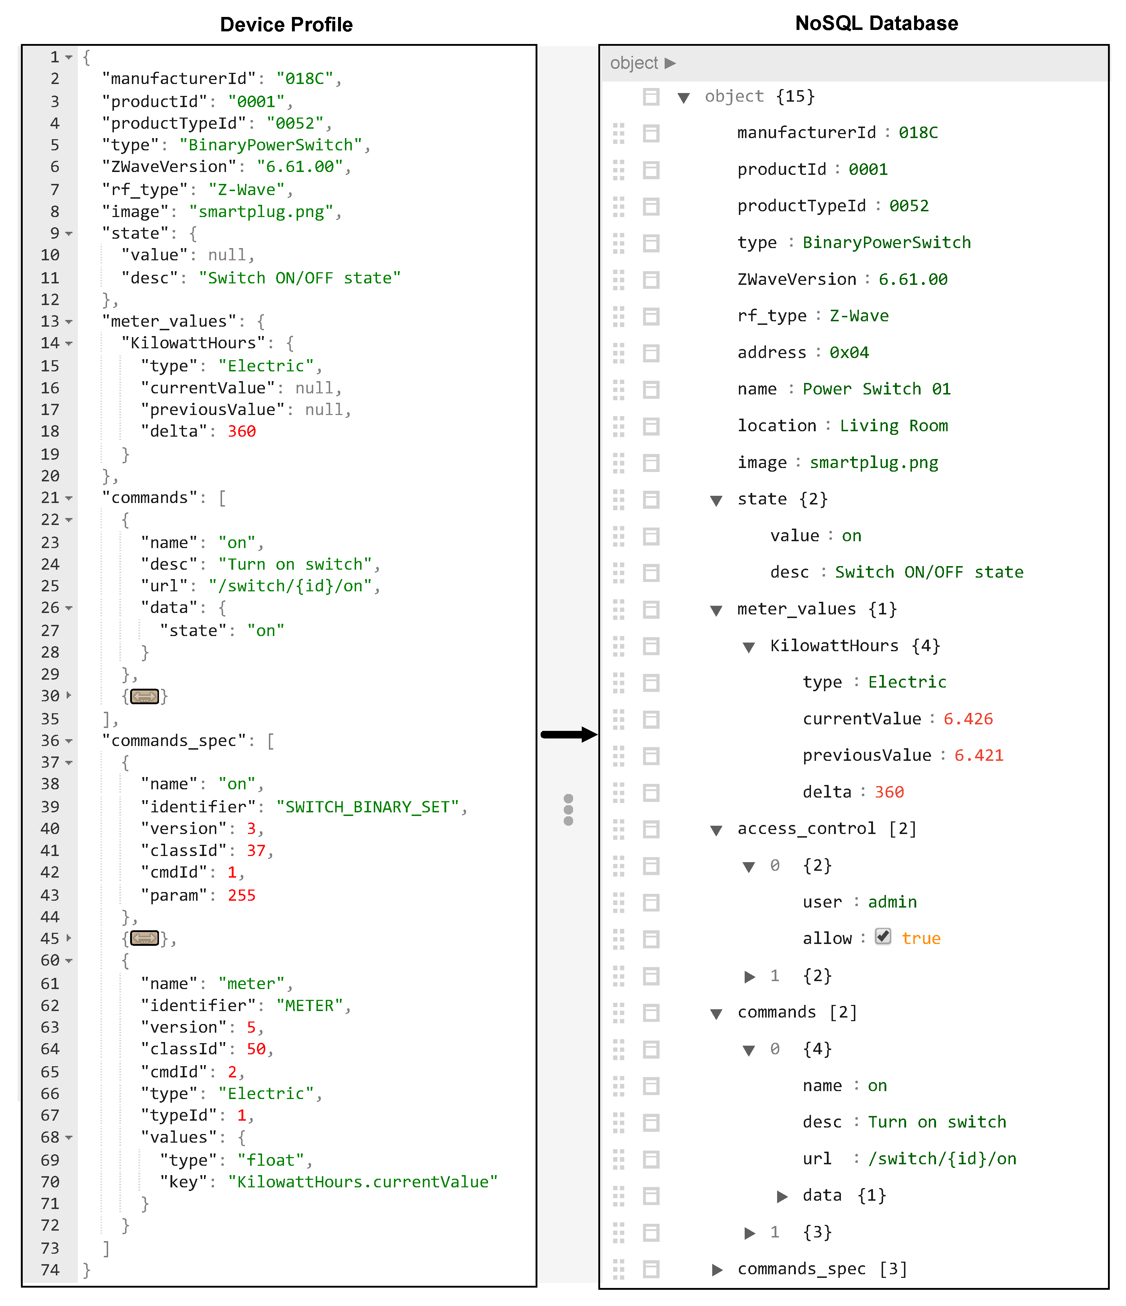Screen dimensions: 1126x1306
Task: Unfold collapsed block arrow at line 30
Action: [x=69, y=695]
